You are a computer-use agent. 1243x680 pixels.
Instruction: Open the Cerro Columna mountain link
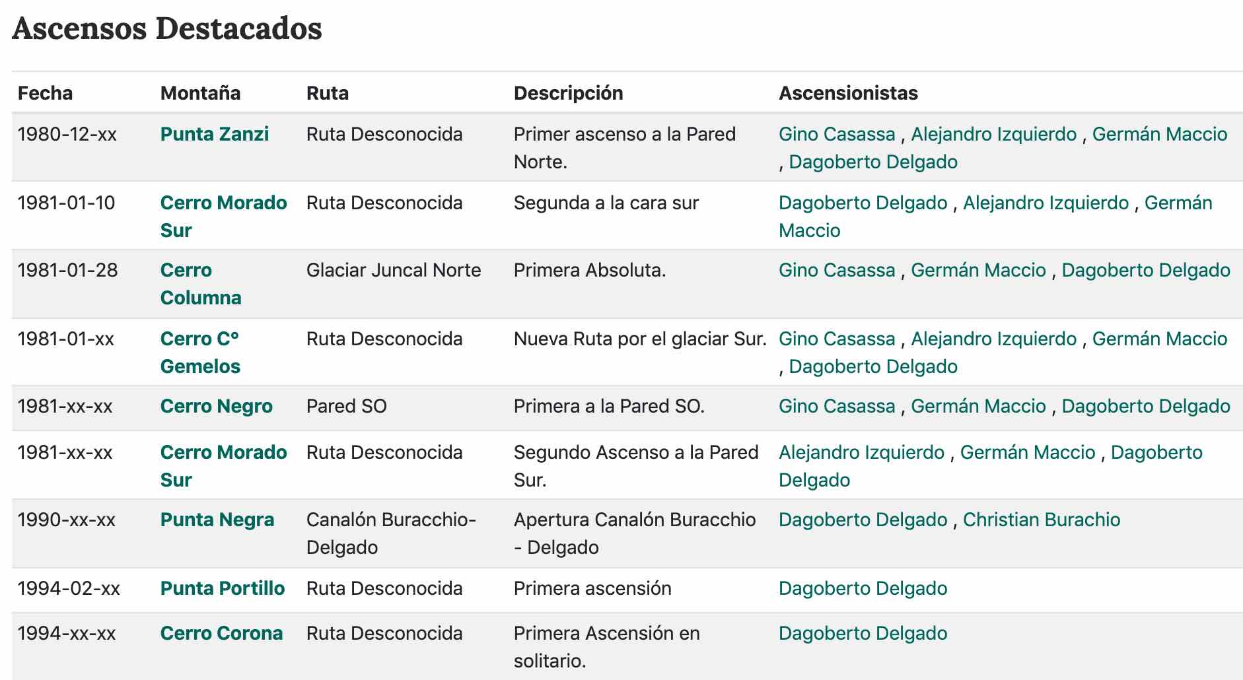coord(186,270)
